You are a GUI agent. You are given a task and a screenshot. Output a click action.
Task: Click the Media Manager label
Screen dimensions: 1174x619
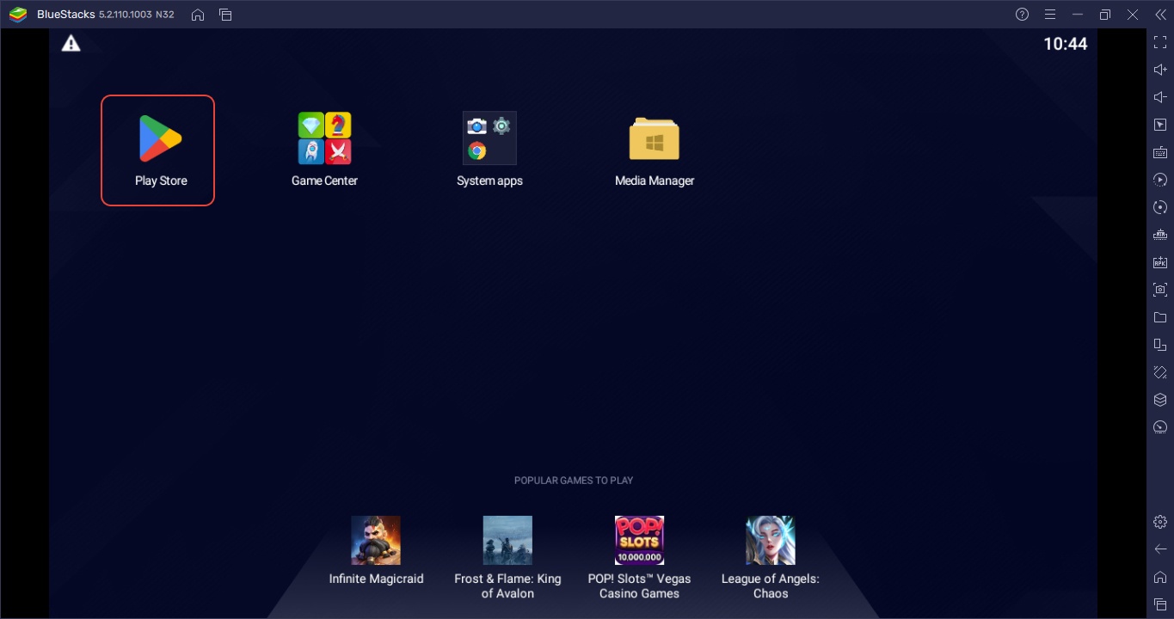(x=655, y=181)
